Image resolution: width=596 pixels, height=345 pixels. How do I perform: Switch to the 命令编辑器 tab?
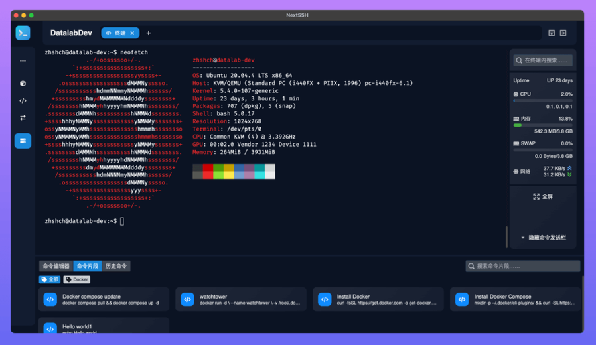coord(56,266)
